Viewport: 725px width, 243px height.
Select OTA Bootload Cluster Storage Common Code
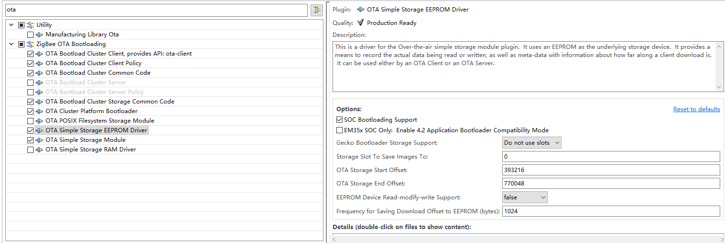[x=110, y=102]
